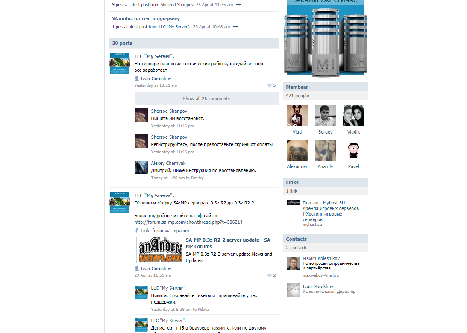Open Maxim Kolesnikov contact profile
This screenshot has width=467, height=333.
point(321,258)
